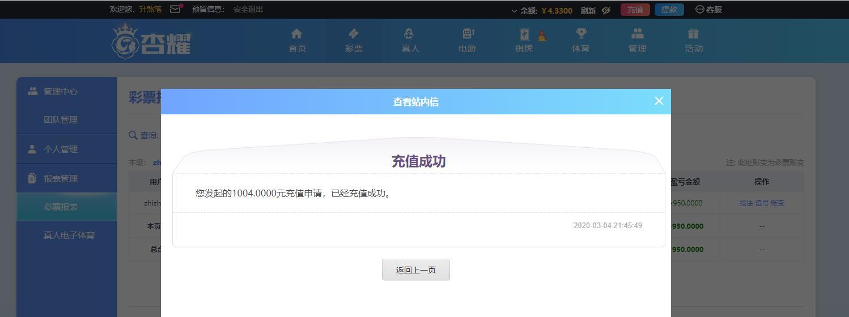Click the mail envelope icon in top bar

coord(176,9)
